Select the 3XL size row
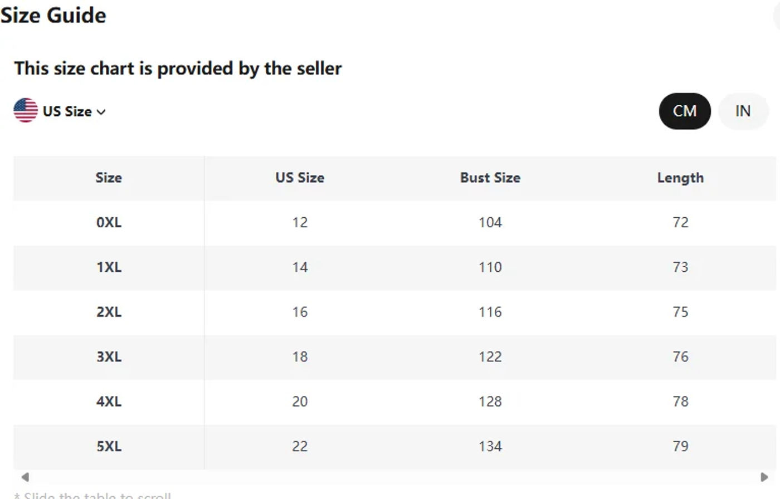 394,357
